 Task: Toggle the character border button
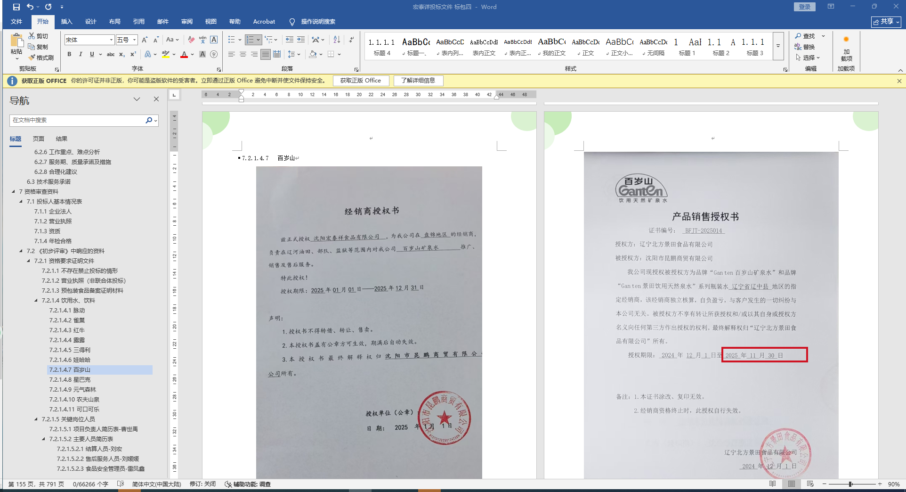pos(214,40)
